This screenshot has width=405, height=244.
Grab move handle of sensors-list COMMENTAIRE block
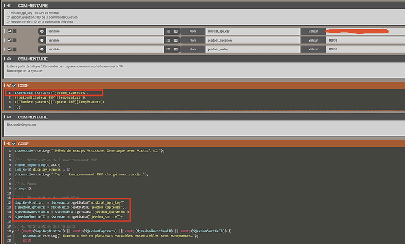pos(4,59)
